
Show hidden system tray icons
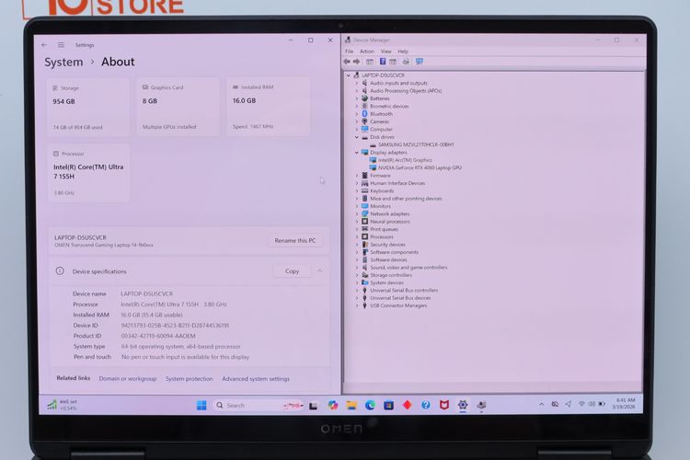541,404
